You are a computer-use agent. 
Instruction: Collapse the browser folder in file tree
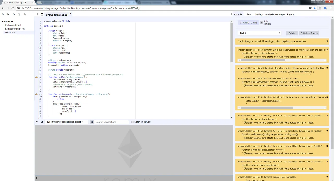coord(2,22)
